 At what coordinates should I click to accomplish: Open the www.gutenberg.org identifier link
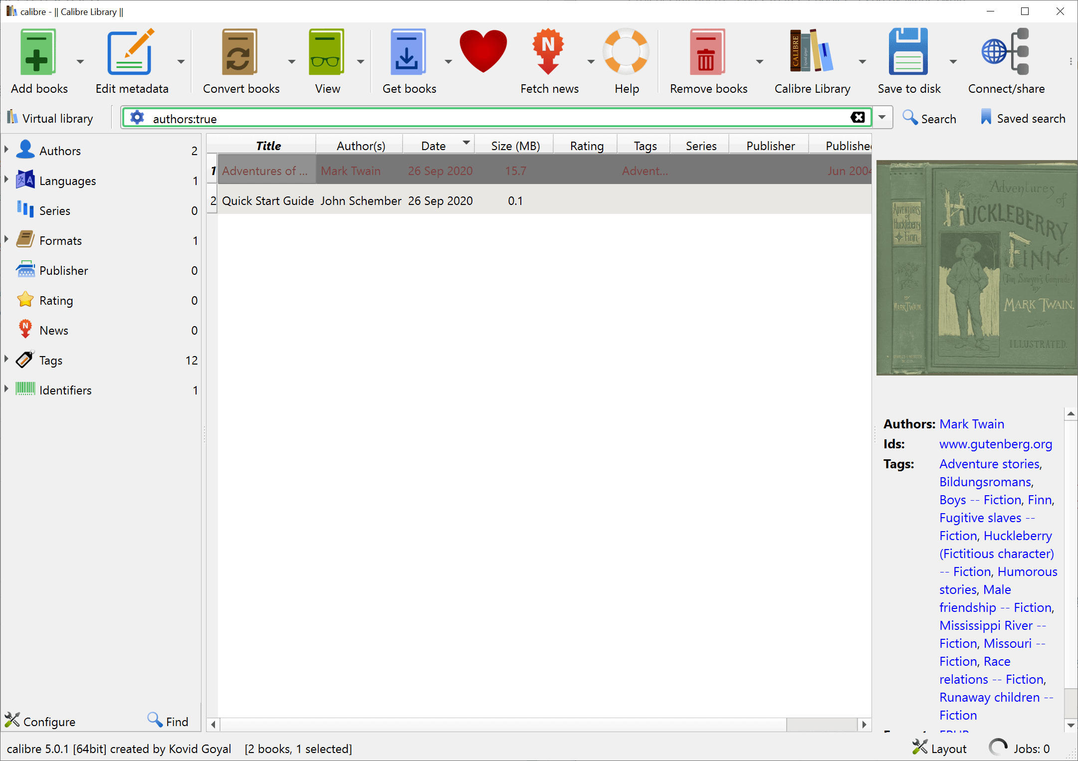pos(996,444)
